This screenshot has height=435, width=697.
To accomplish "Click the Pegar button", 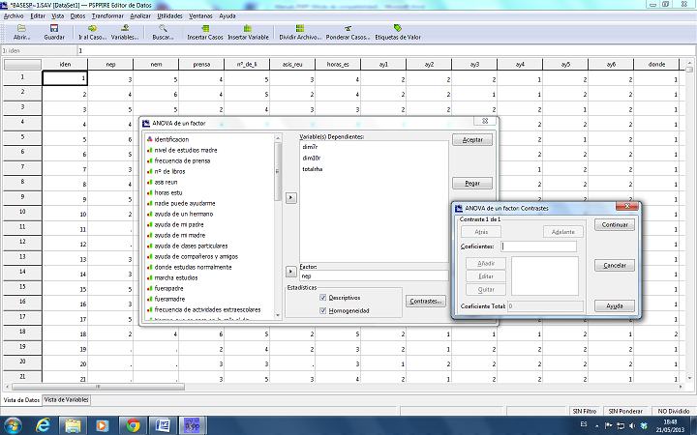I will click(472, 183).
